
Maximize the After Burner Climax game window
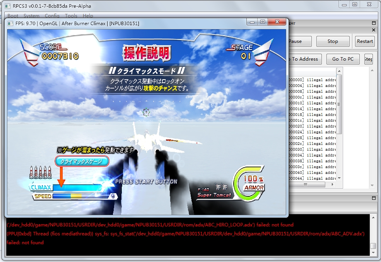(x=263, y=22)
